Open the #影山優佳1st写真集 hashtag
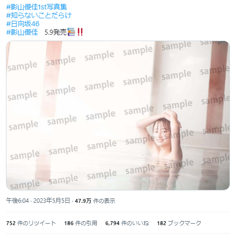 click(x=37, y=7)
